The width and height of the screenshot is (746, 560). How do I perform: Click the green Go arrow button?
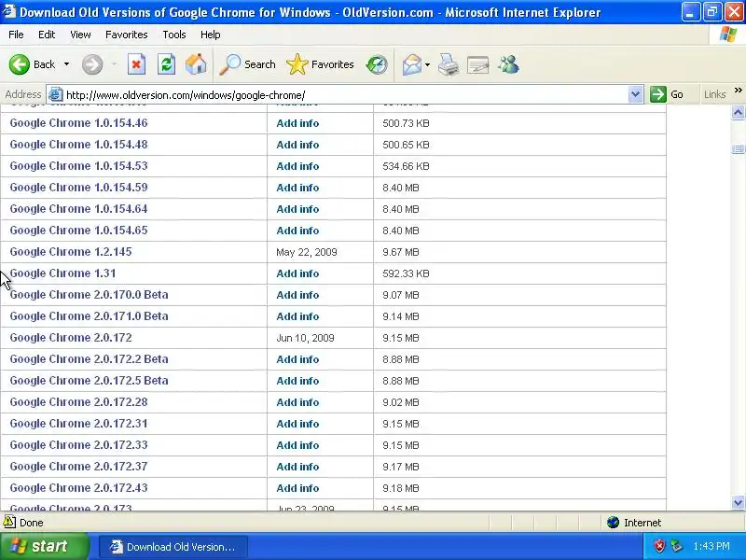(x=658, y=94)
